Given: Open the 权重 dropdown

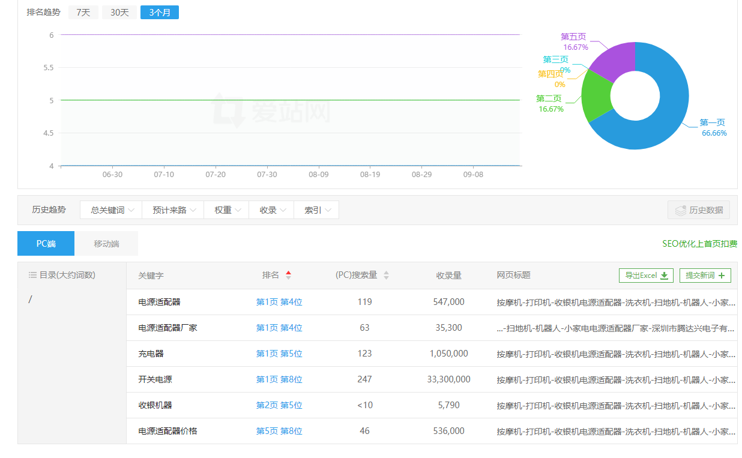Looking at the screenshot, I should (226, 210).
